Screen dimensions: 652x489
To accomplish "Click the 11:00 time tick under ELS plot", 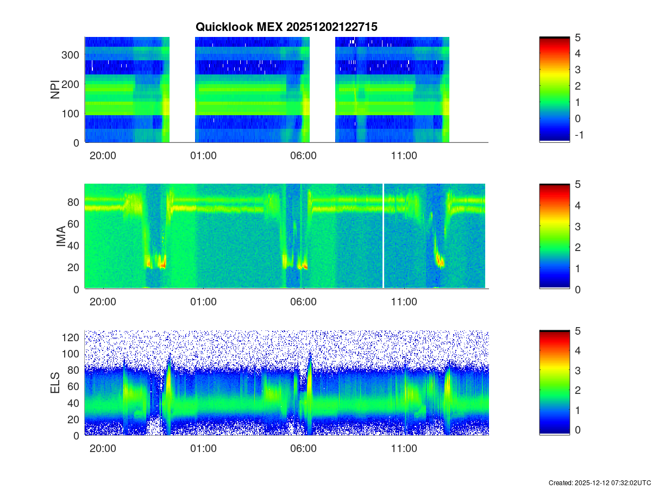I will pyautogui.click(x=404, y=449).
